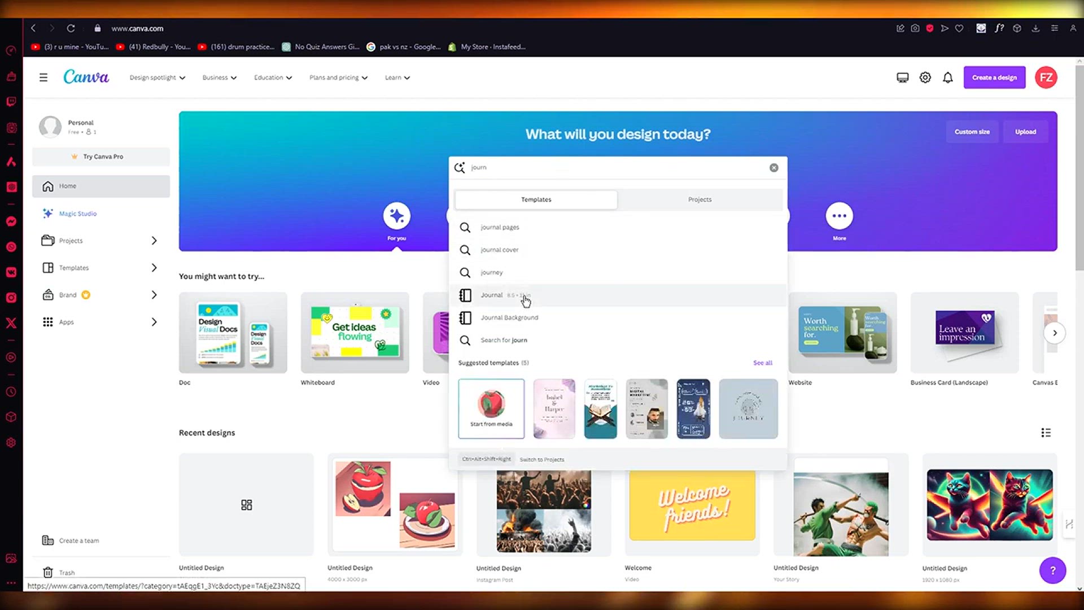Click the Home sidebar item
The height and width of the screenshot is (610, 1084).
tap(101, 186)
